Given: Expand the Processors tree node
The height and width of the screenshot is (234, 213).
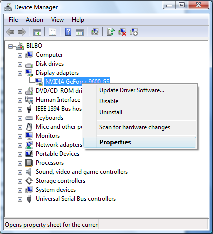Looking at the screenshot, I should (20, 163).
